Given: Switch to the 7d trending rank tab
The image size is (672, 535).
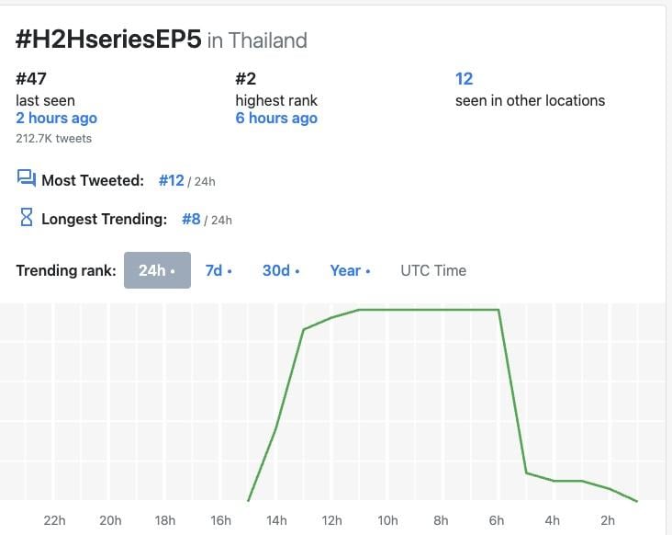Looking at the screenshot, I should (218, 270).
